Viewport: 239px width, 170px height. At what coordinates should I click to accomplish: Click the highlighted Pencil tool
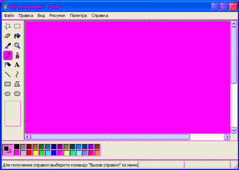[8, 55]
